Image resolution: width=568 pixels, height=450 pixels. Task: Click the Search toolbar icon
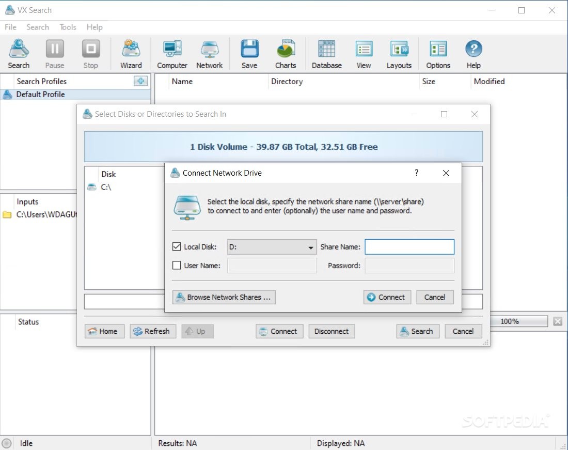(19, 54)
